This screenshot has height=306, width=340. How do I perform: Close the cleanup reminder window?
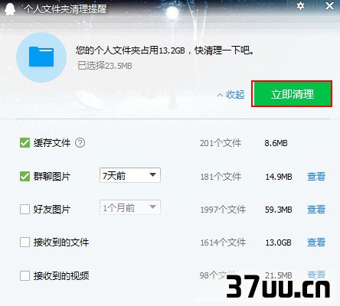[329, 5]
